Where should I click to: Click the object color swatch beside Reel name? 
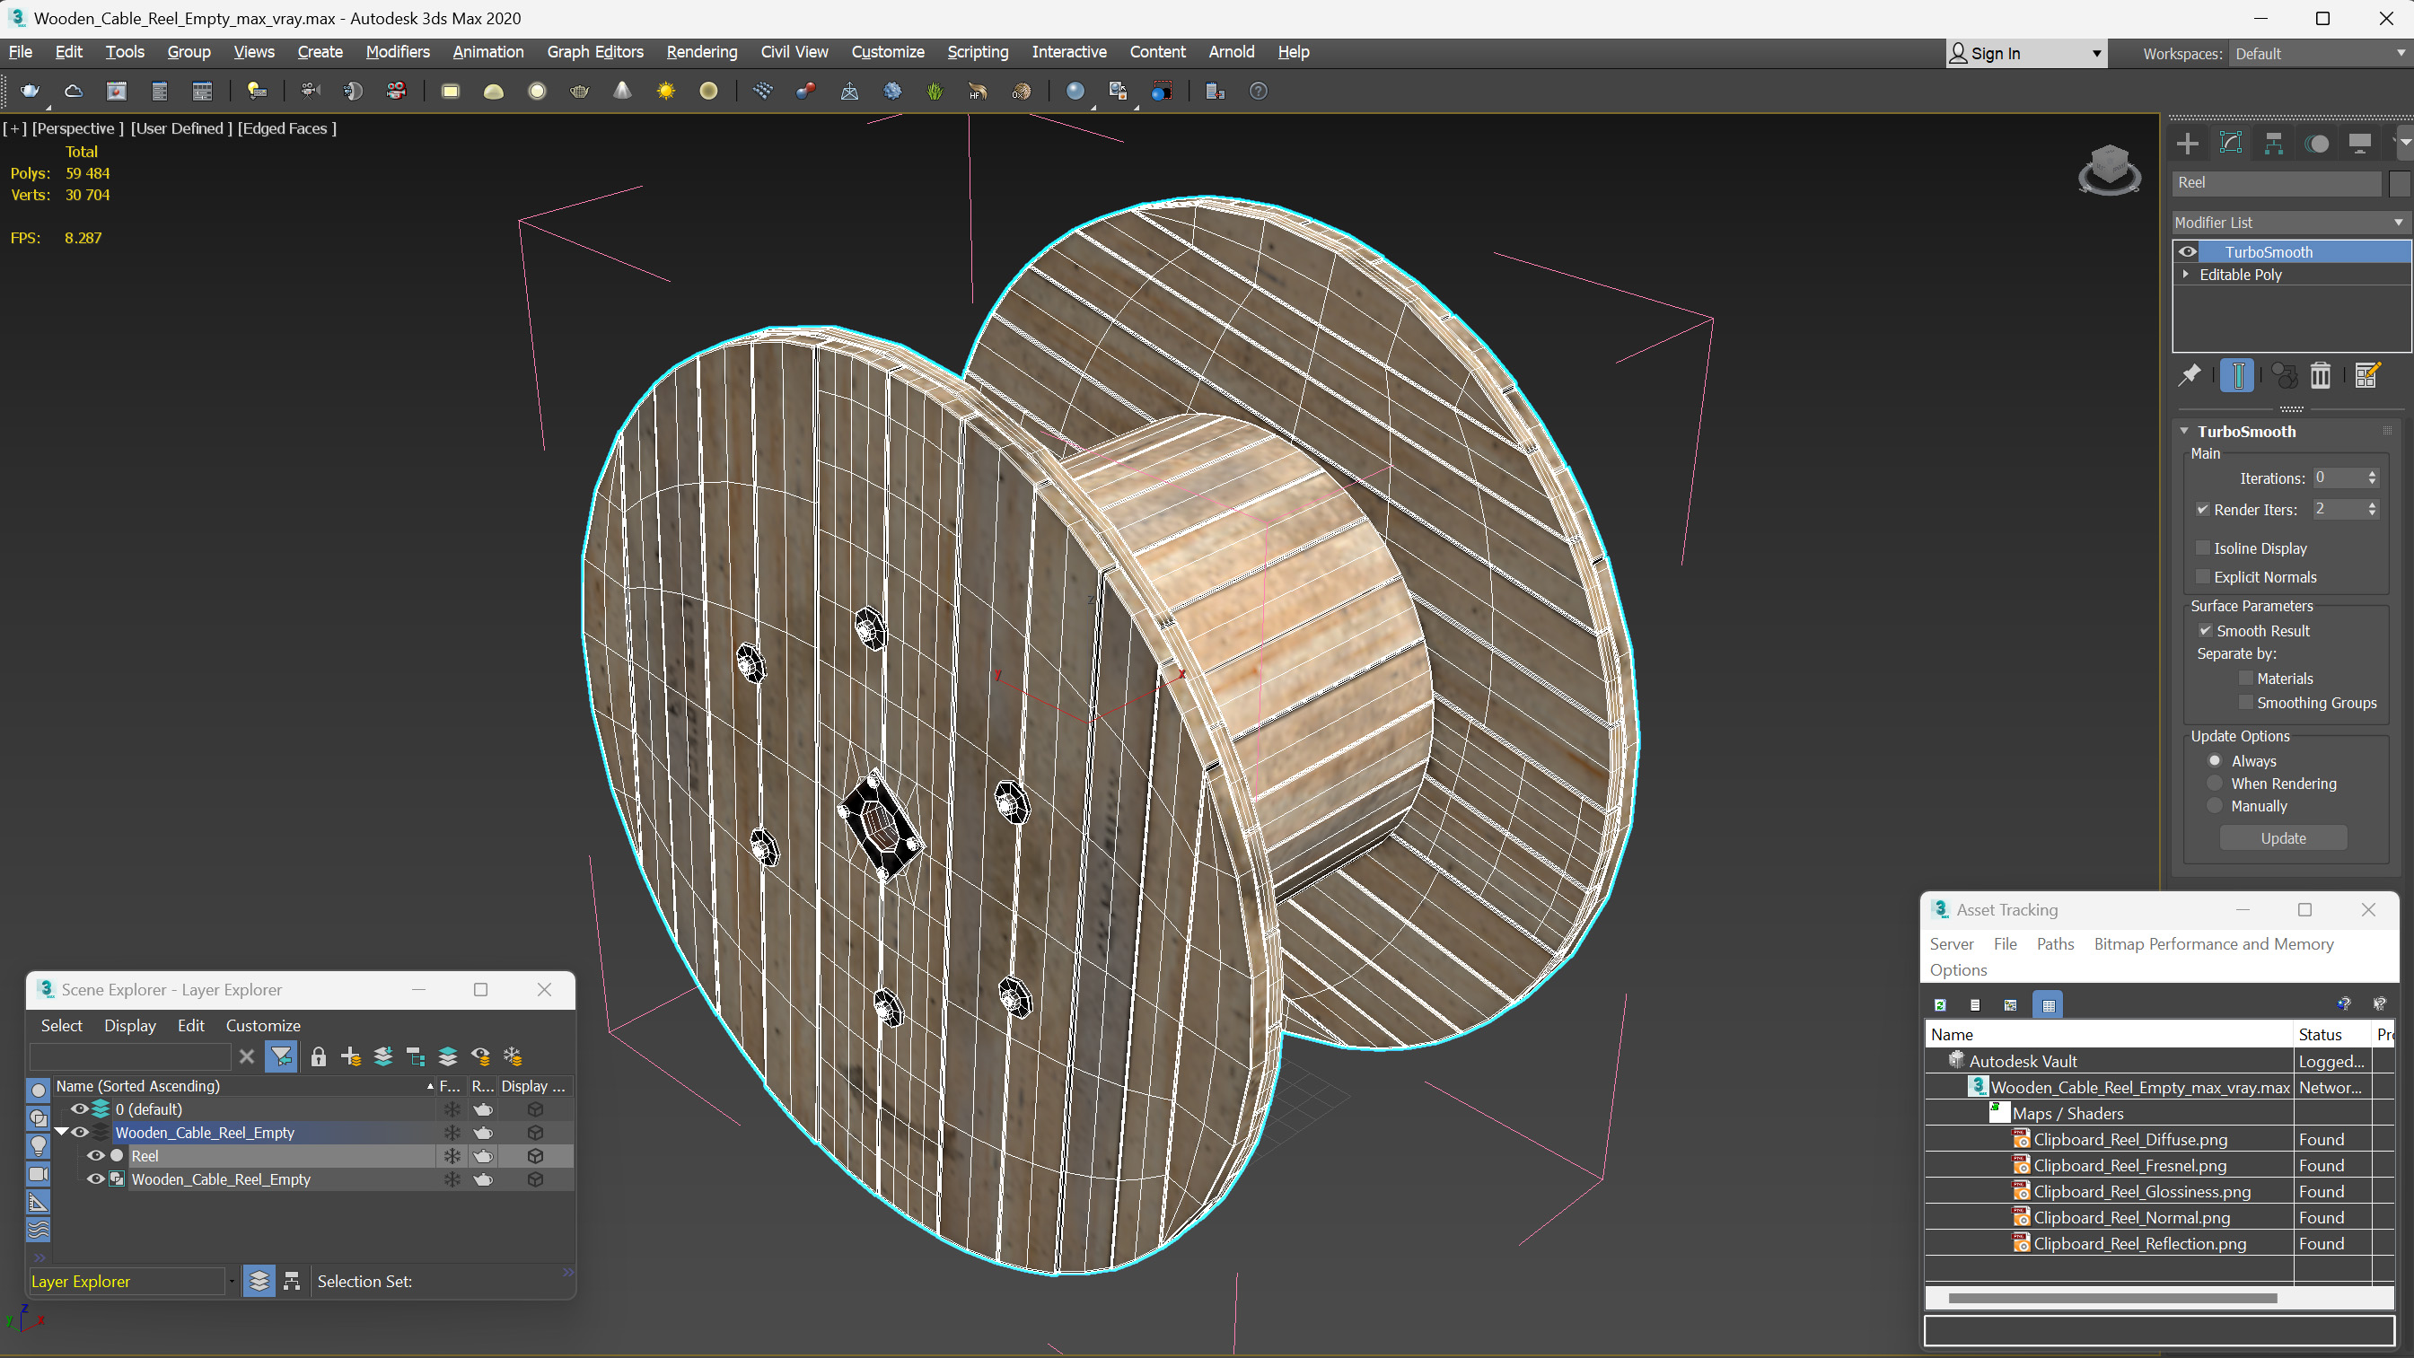(x=2398, y=183)
